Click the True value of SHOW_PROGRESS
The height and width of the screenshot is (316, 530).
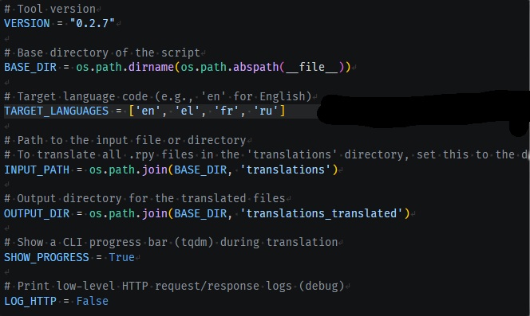[x=121, y=257]
